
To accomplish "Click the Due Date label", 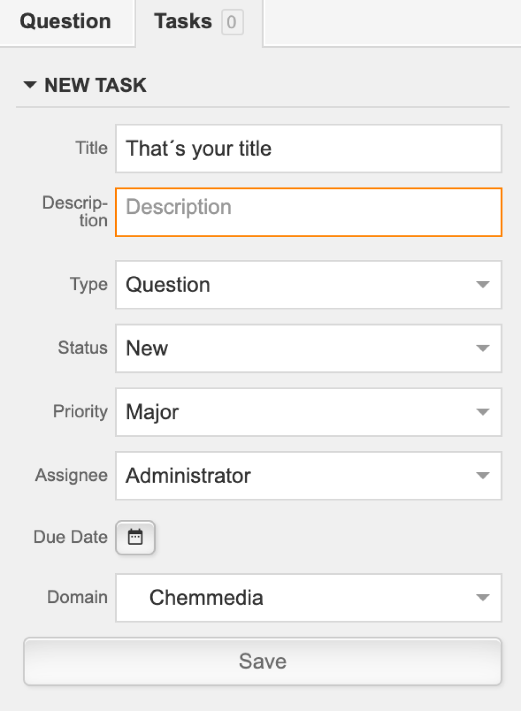I will click(71, 537).
